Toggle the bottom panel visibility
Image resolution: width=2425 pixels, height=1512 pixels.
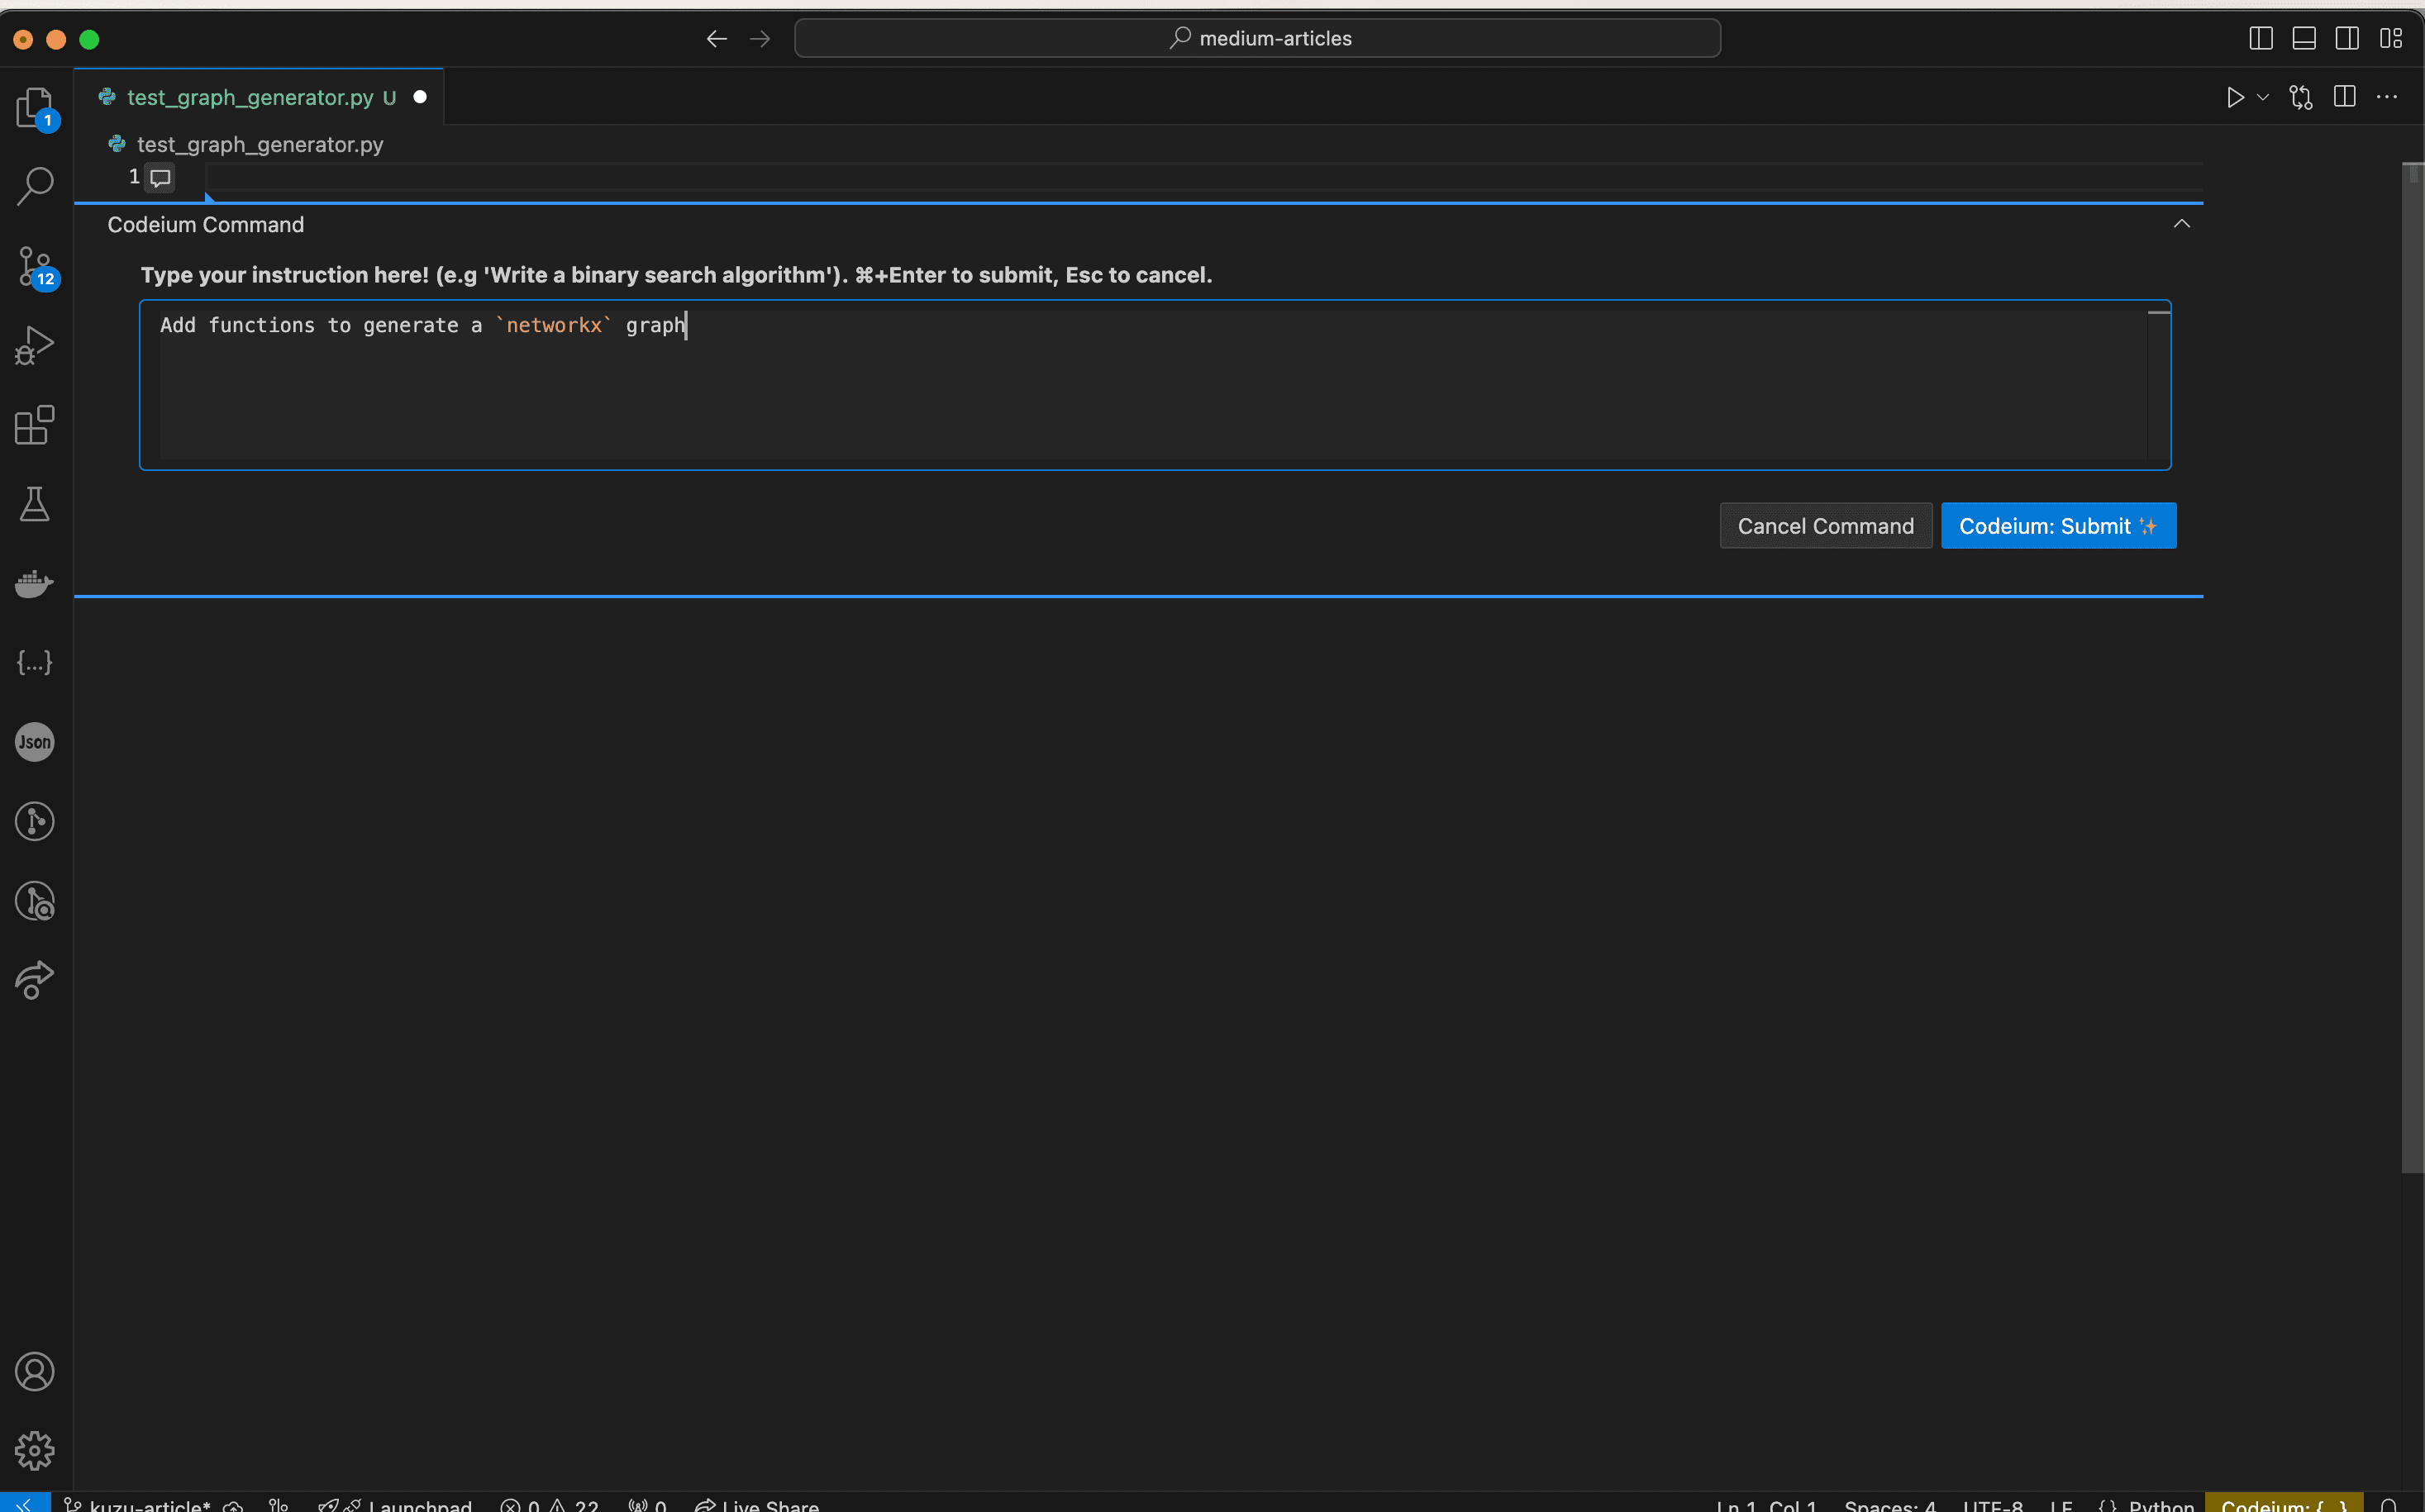pos(2304,38)
